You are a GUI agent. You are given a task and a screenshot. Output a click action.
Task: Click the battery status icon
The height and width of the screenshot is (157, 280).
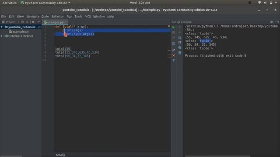[271, 3]
